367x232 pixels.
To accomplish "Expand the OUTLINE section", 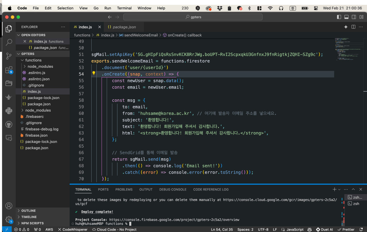I will [x=29, y=211].
